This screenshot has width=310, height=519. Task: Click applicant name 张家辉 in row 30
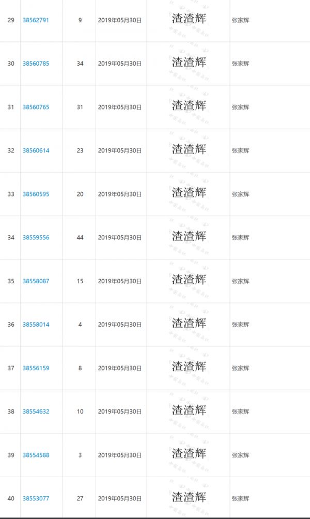tap(241, 64)
